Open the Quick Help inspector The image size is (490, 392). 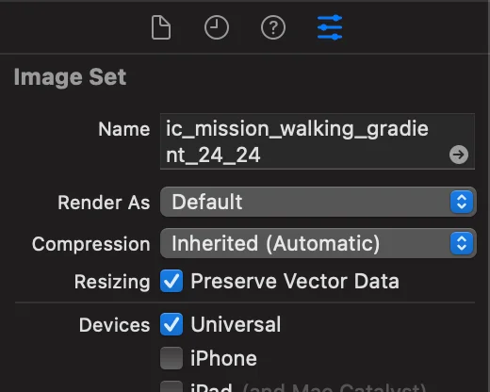click(x=273, y=27)
